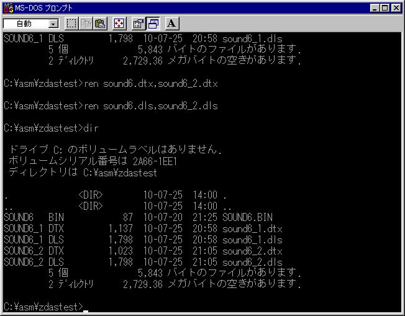Screen dimensions: 405x316
Task: Click the file size 1,137
Action: (x=121, y=228)
